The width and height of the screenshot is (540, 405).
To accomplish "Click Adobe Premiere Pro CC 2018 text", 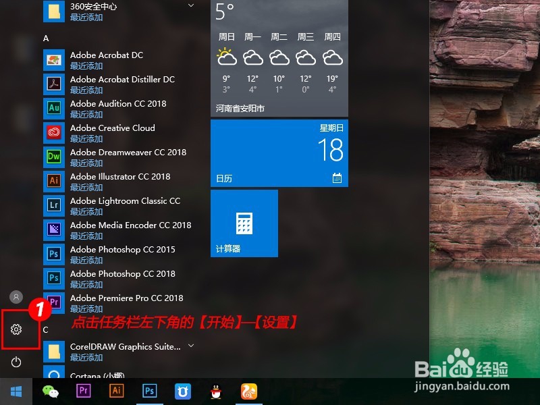I will click(127, 298).
